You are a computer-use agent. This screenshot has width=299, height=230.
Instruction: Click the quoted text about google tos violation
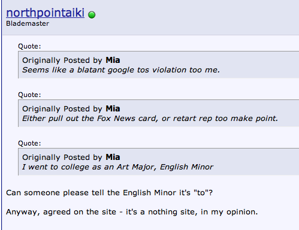coord(121,70)
